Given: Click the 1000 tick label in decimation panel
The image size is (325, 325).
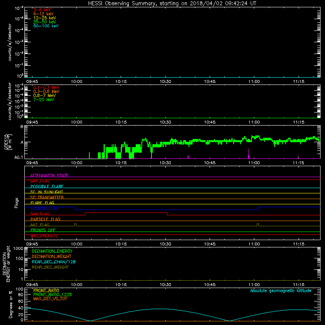Looking at the screenshot, I should [x=18, y=249].
